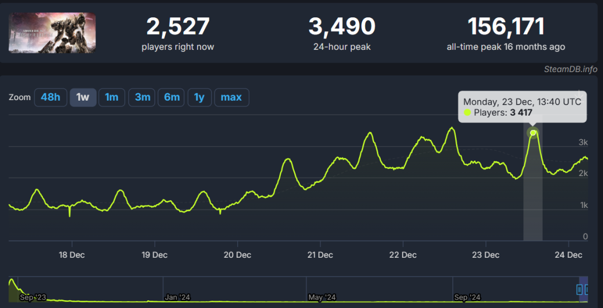Jump to Jan '24 in navigator
The width and height of the screenshot is (603, 308).
click(x=178, y=297)
